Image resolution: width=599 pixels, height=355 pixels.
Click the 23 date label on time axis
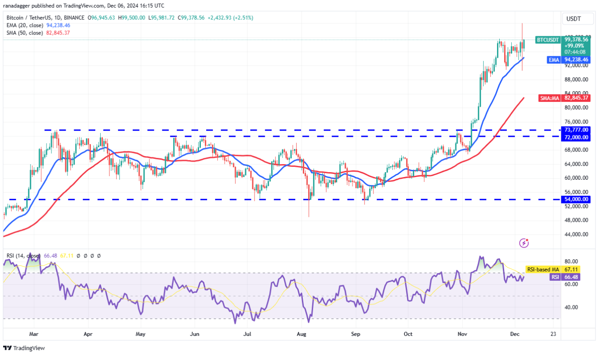pos(553,334)
